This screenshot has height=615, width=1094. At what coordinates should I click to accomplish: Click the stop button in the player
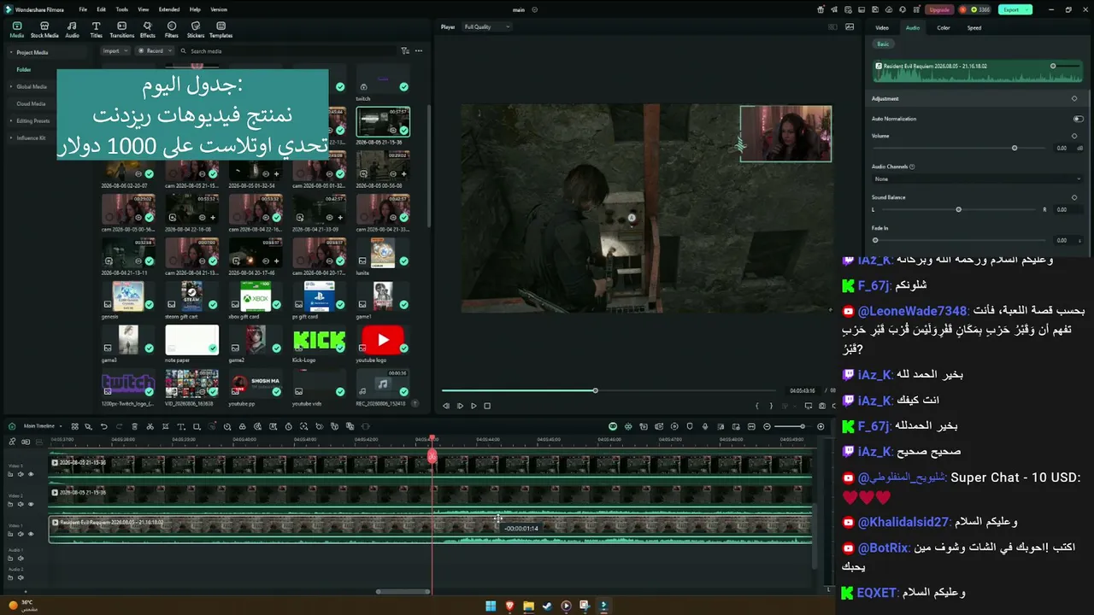click(487, 406)
